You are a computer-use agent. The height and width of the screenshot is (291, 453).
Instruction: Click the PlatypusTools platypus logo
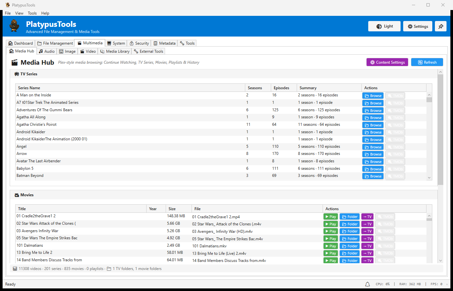click(14, 26)
